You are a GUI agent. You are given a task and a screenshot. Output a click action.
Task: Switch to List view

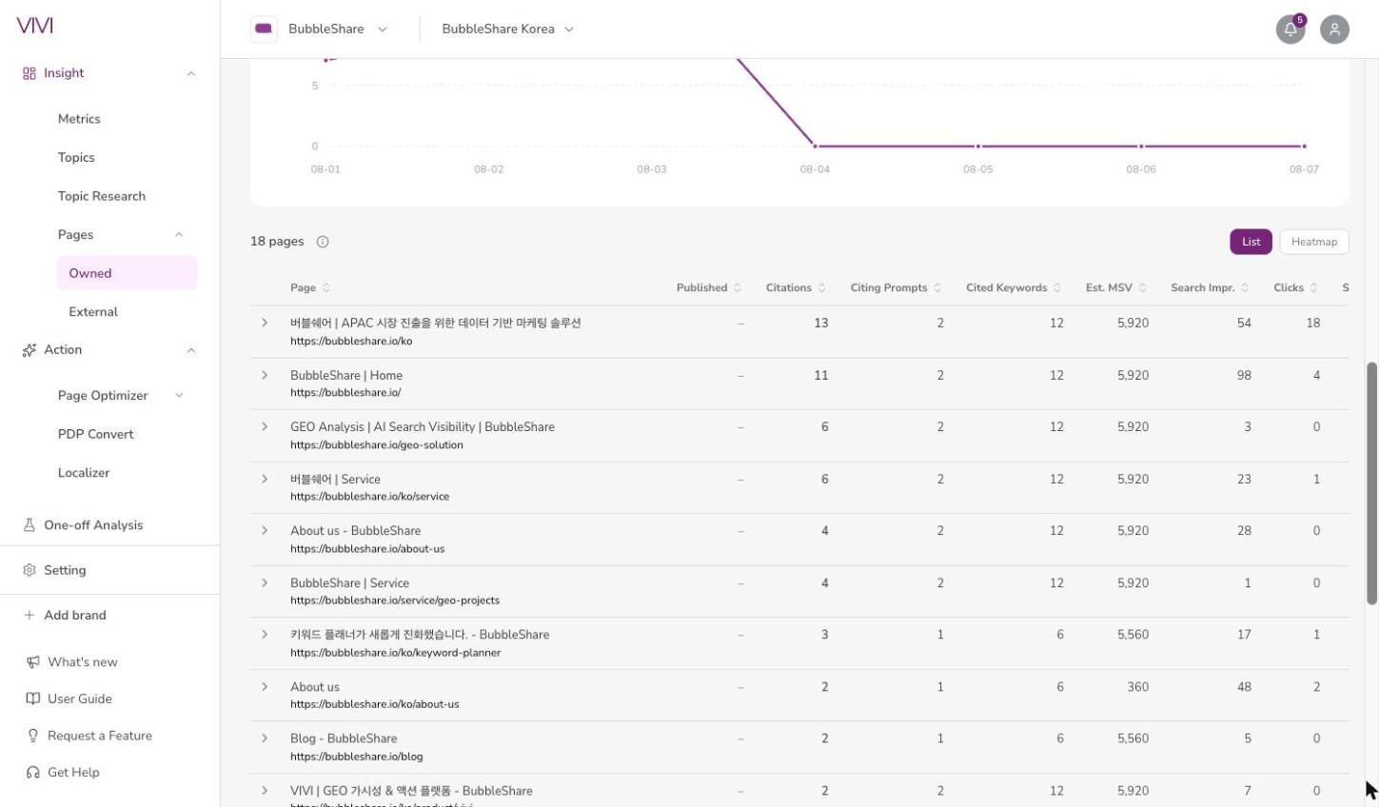pyautogui.click(x=1251, y=242)
